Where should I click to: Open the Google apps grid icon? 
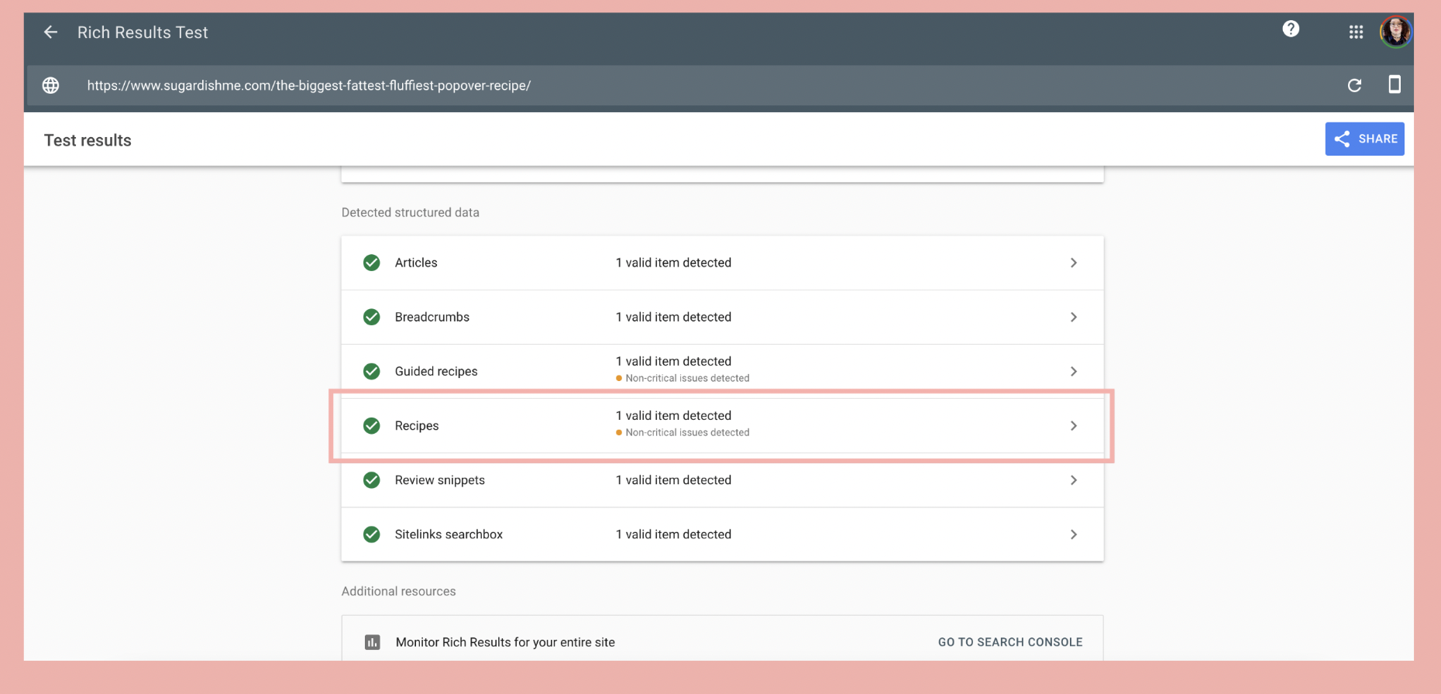[1356, 32]
